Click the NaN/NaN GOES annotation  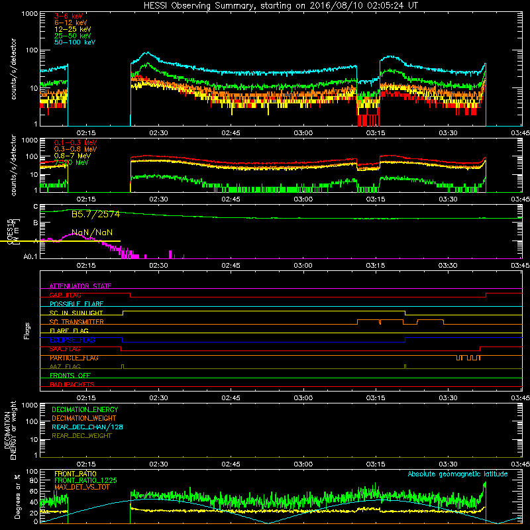click(92, 233)
